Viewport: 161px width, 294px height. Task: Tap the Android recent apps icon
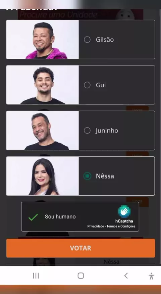pos(36,276)
